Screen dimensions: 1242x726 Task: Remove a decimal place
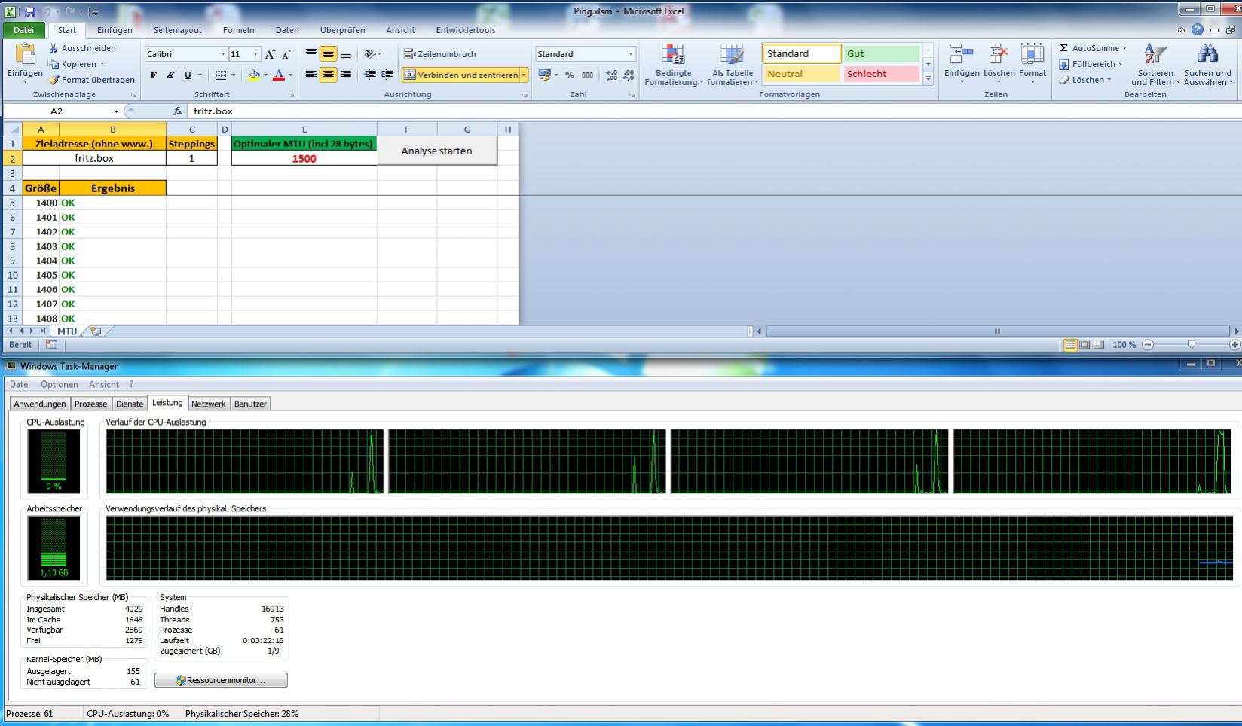628,75
